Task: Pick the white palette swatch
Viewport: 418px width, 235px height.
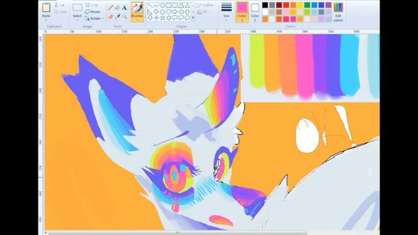Action: 265,12
